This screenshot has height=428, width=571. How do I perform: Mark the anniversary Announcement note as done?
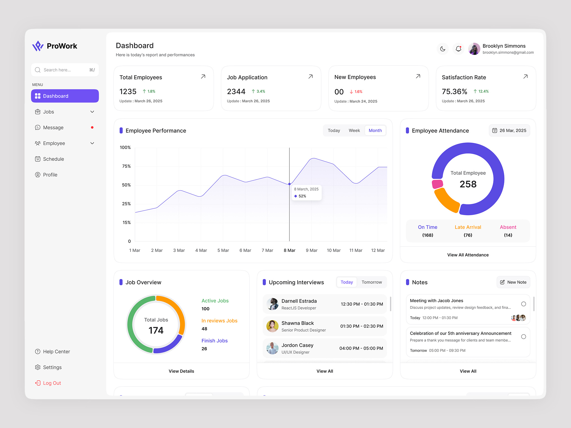(523, 337)
